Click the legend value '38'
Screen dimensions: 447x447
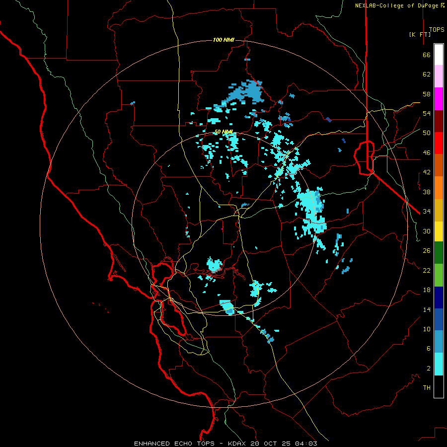point(427,192)
